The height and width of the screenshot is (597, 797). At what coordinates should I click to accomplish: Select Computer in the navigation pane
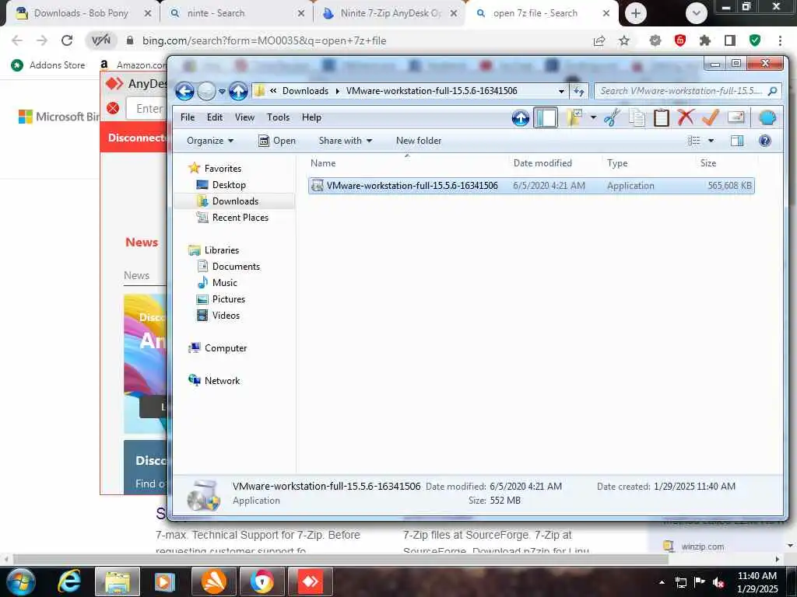click(226, 348)
